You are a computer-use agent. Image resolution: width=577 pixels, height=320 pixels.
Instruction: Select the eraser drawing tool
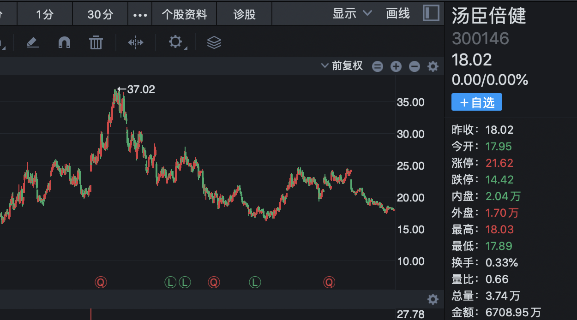coord(32,43)
